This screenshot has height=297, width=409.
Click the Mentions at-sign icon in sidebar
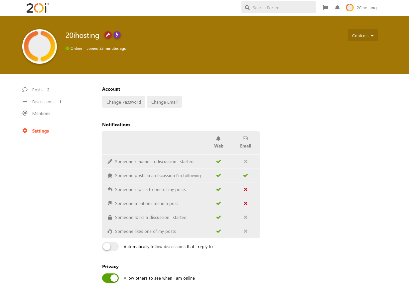point(25,113)
